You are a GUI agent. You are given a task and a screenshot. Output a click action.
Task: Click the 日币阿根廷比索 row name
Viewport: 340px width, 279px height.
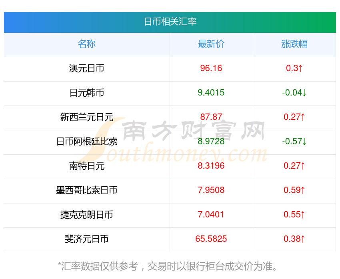point(87,141)
